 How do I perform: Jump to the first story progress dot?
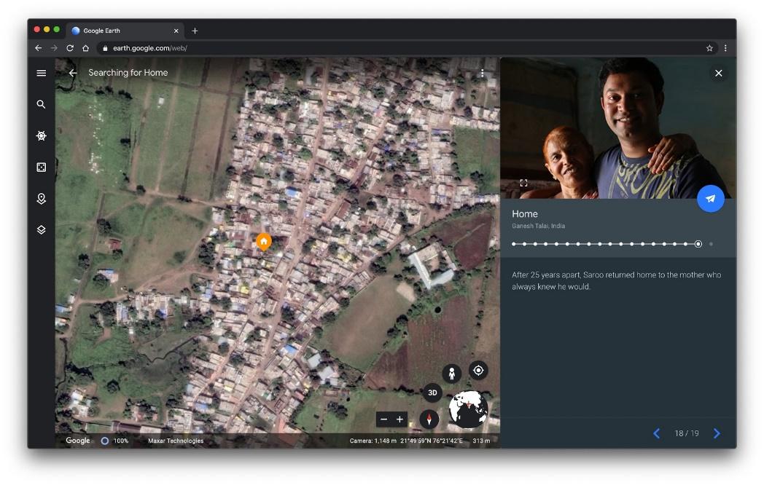(x=514, y=244)
